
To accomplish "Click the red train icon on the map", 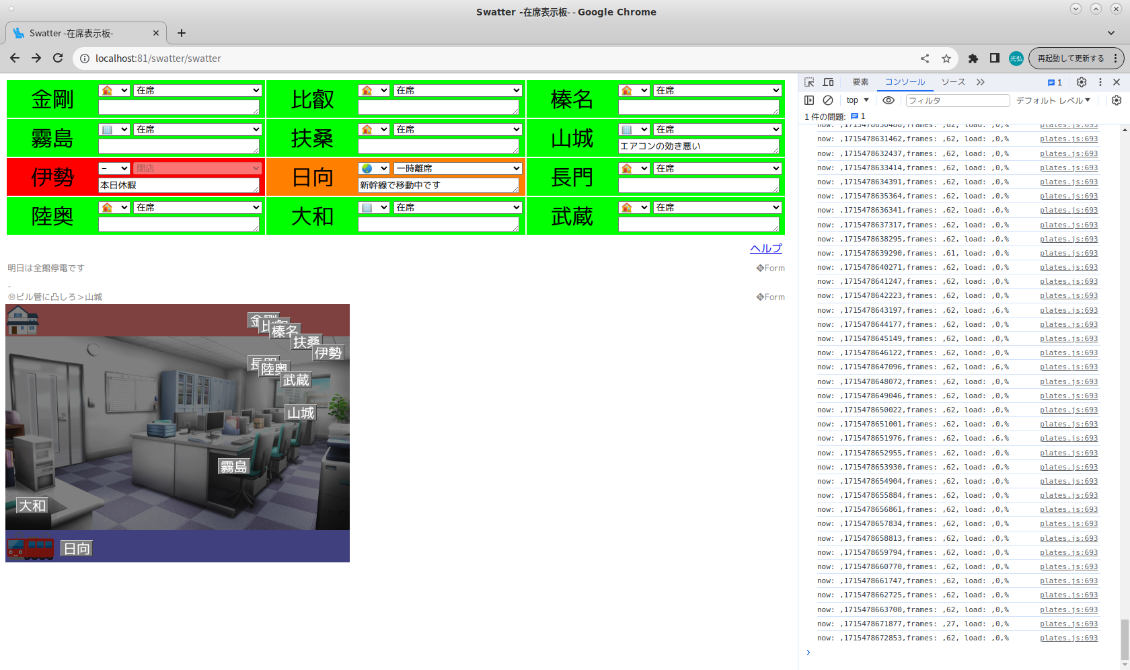I will pyautogui.click(x=30, y=548).
